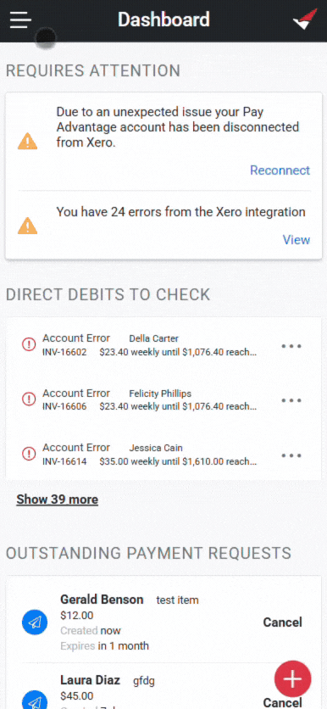This screenshot has height=709, width=327.
Task: Open the three-dot menu for Jessica Cain
Action: [291, 455]
